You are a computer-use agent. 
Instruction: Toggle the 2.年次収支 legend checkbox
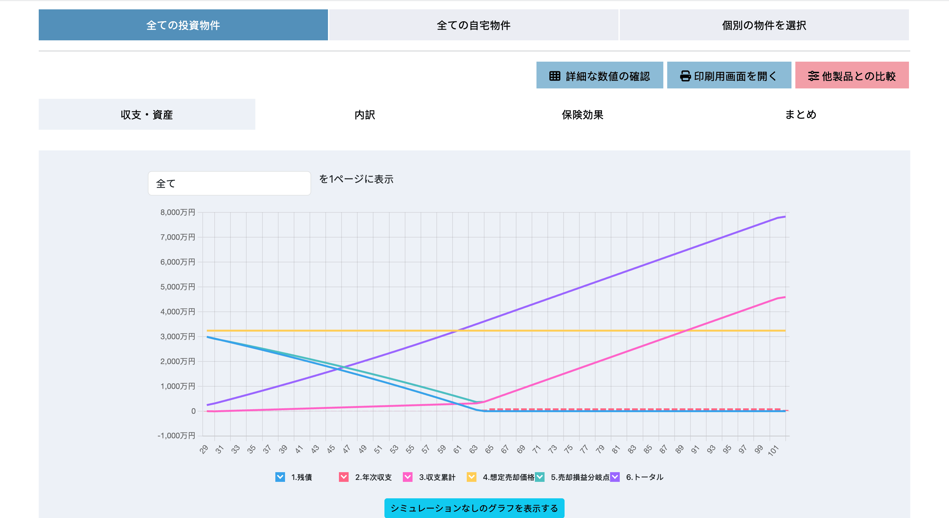coord(344,477)
